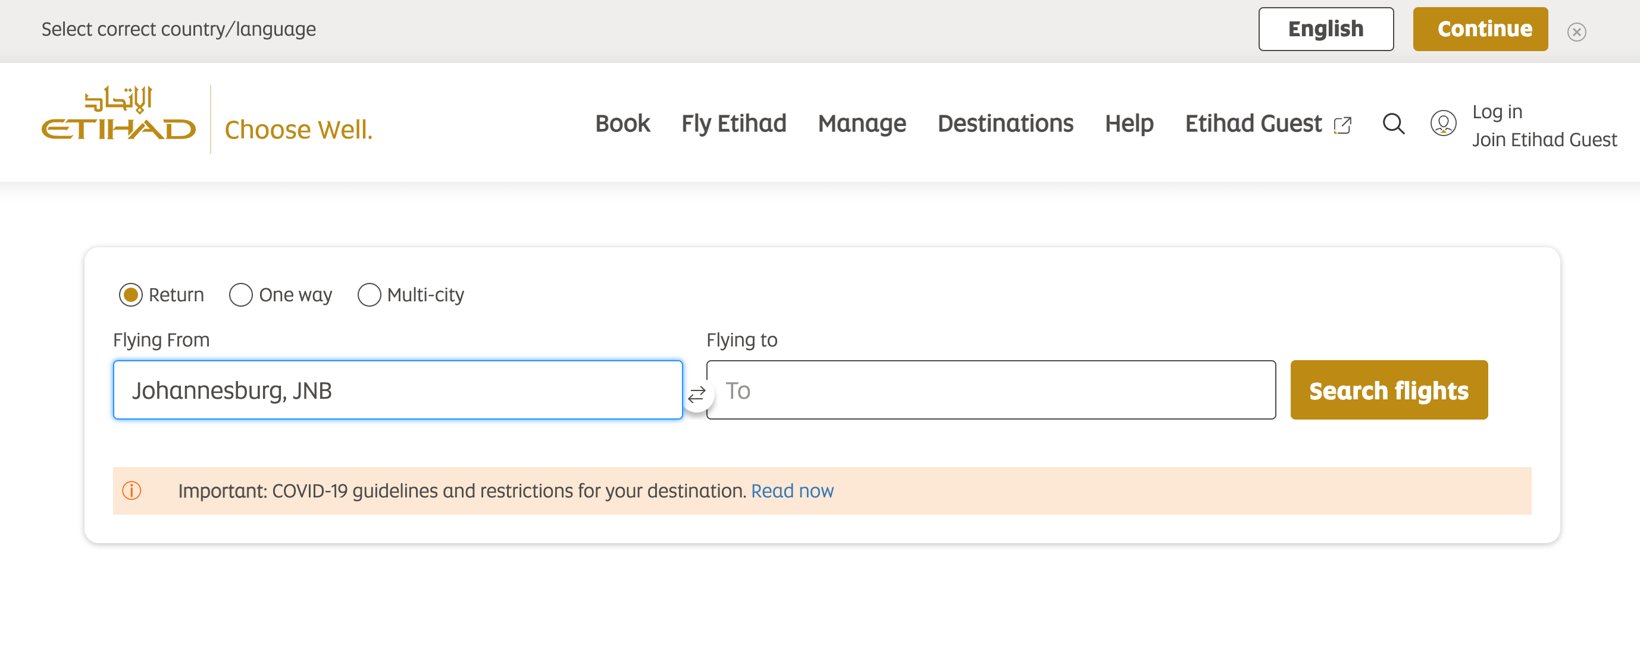
Task: Click the magnifying glass search icon
Action: point(1393,123)
